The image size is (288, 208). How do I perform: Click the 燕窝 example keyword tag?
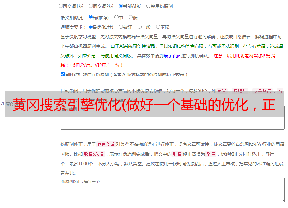pos(222,91)
